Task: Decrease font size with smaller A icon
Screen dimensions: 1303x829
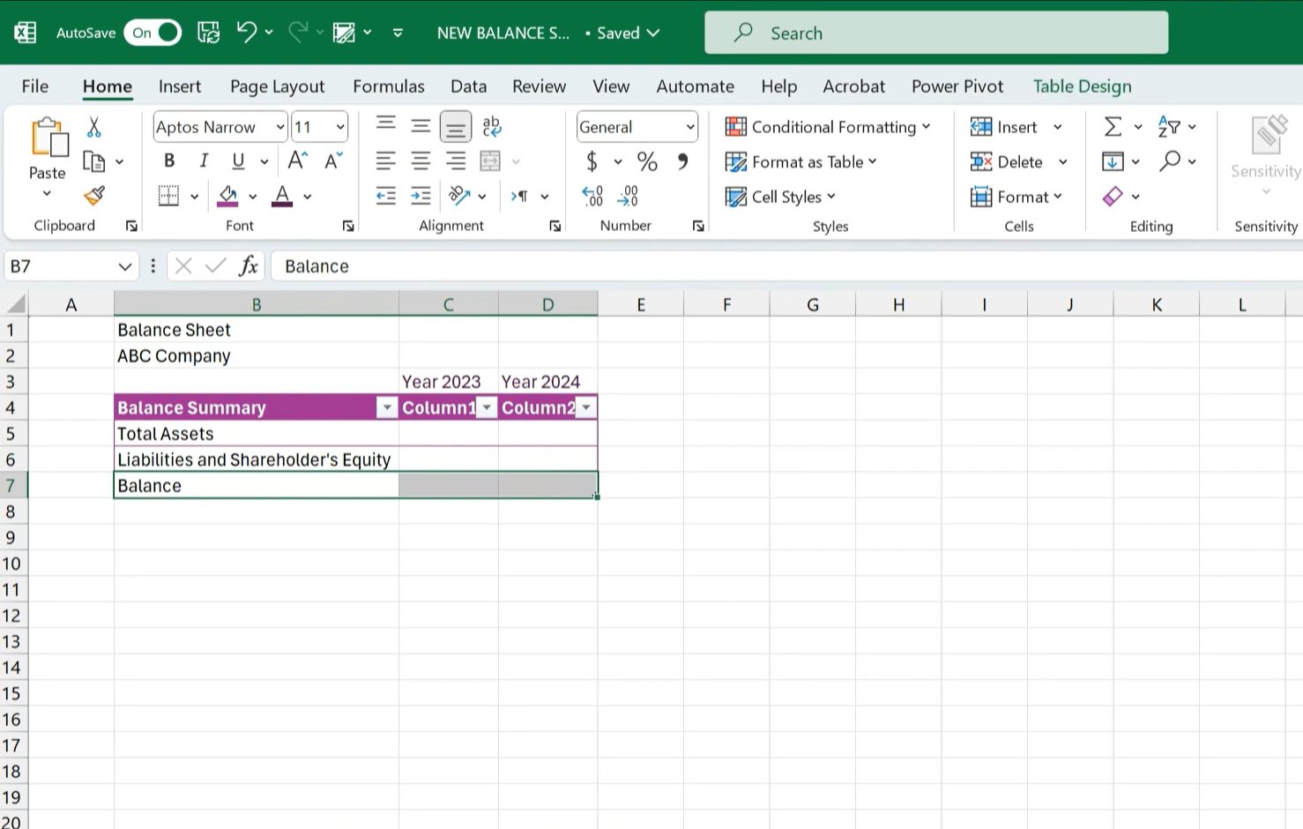Action: coord(333,161)
